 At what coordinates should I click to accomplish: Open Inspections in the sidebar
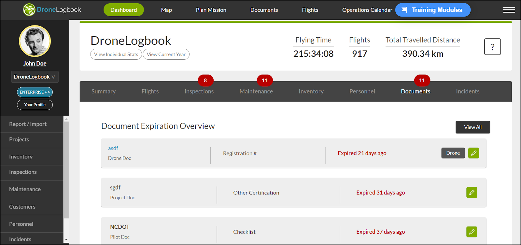point(32,172)
